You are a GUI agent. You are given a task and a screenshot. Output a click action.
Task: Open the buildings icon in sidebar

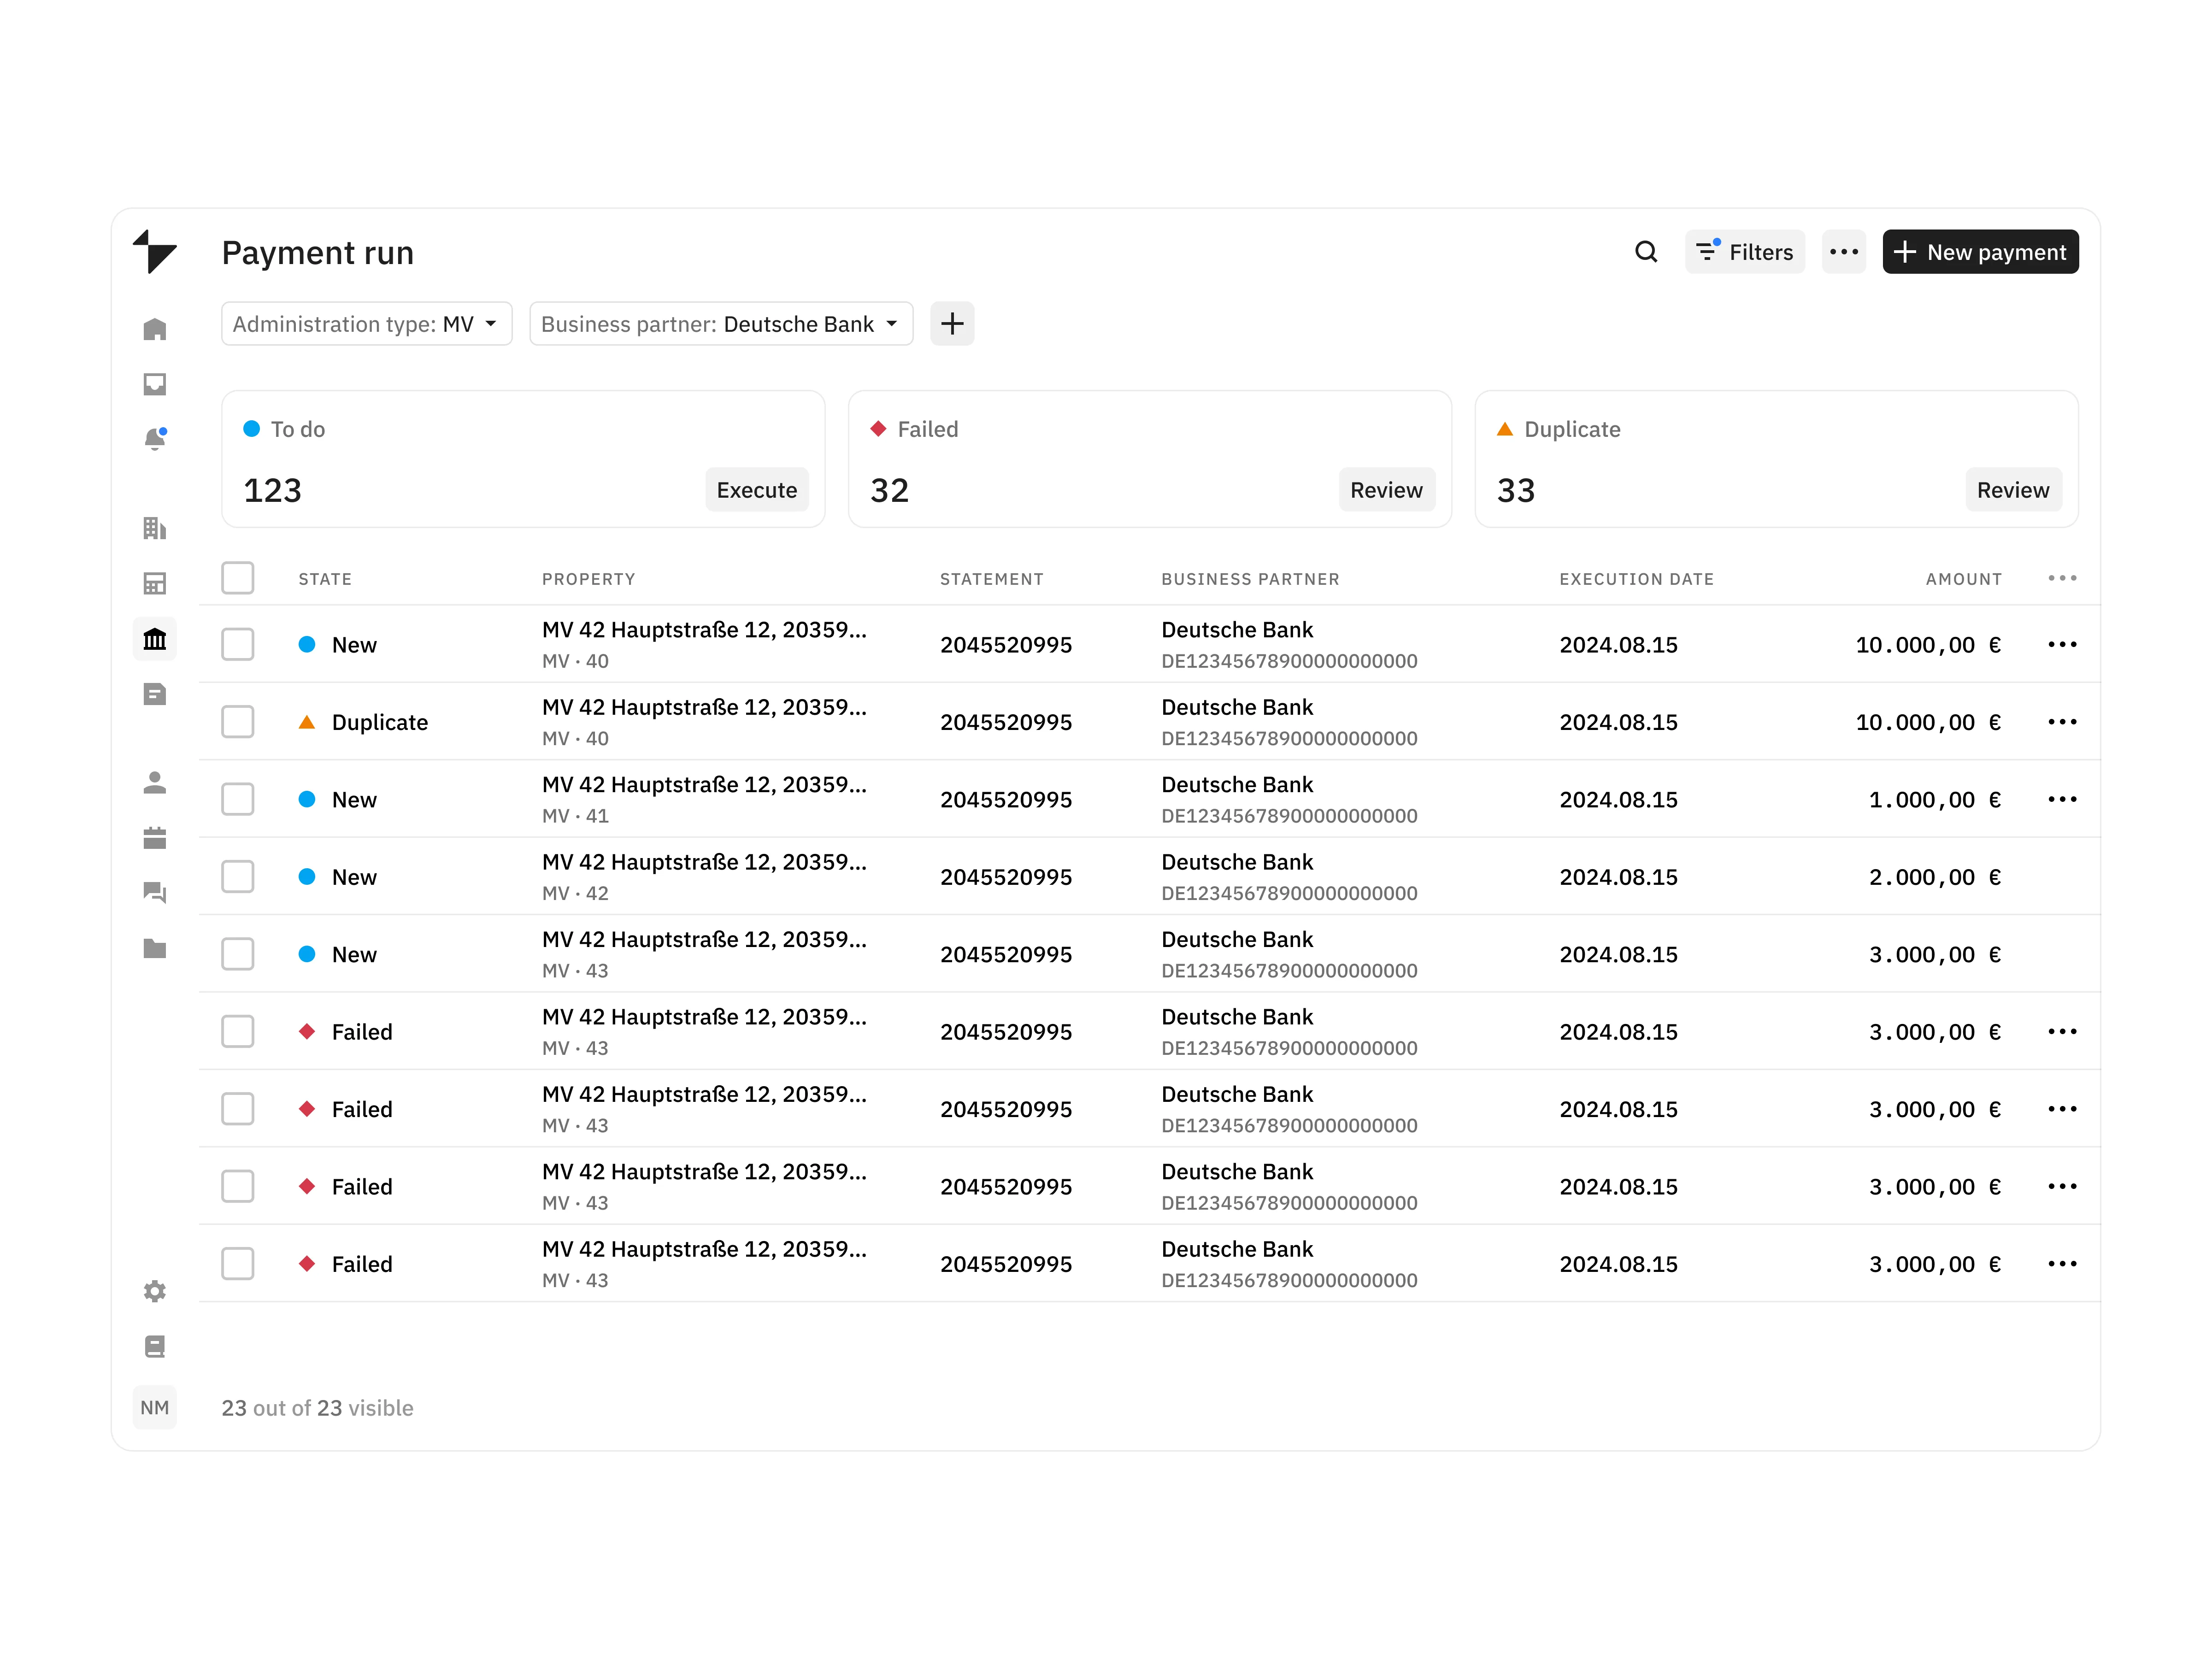(x=155, y=528)
